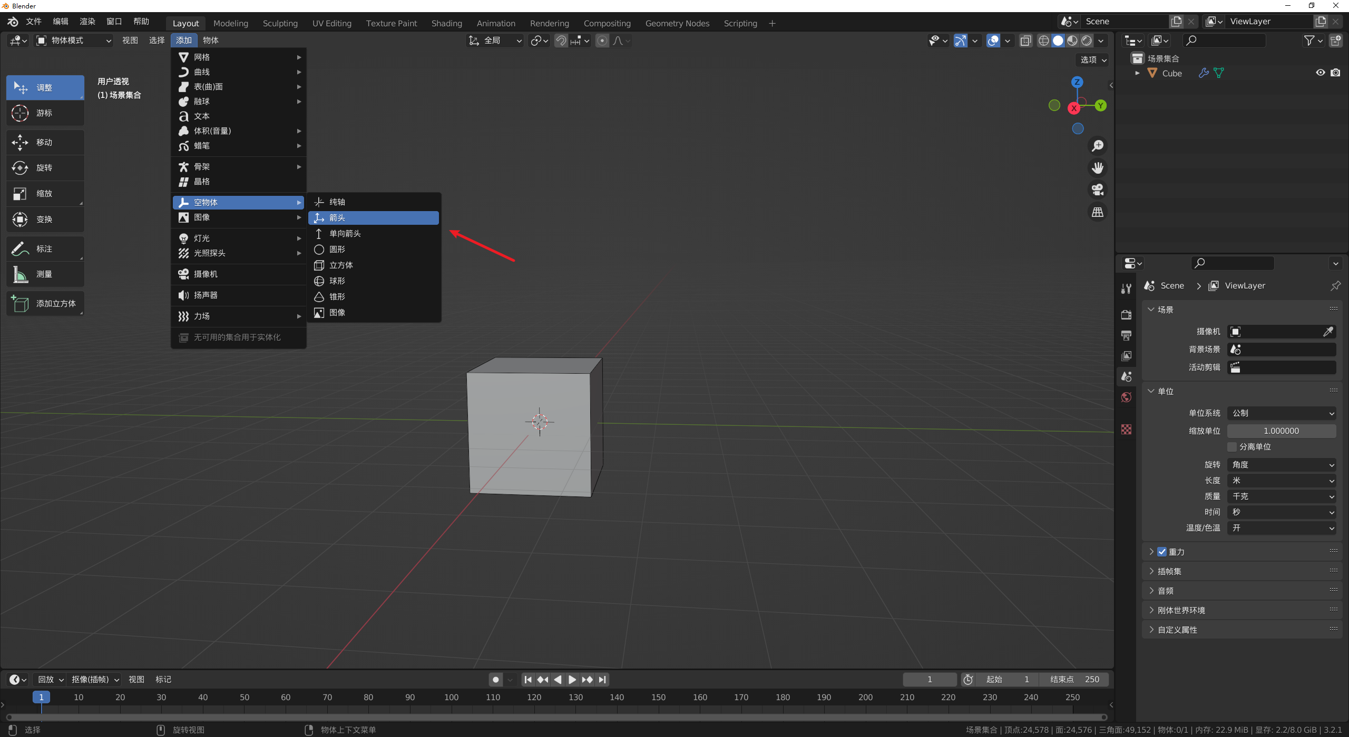
Task: Switch to perspective/orthographic grid icon
Action: [1098, 212]
